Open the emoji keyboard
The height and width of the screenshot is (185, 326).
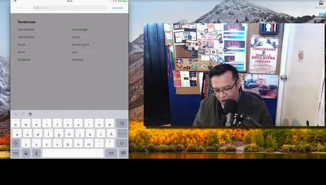pyautogui.click(x=26, y=153)
